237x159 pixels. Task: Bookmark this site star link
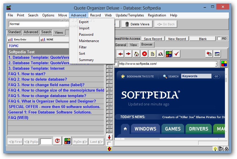(137, 77)
